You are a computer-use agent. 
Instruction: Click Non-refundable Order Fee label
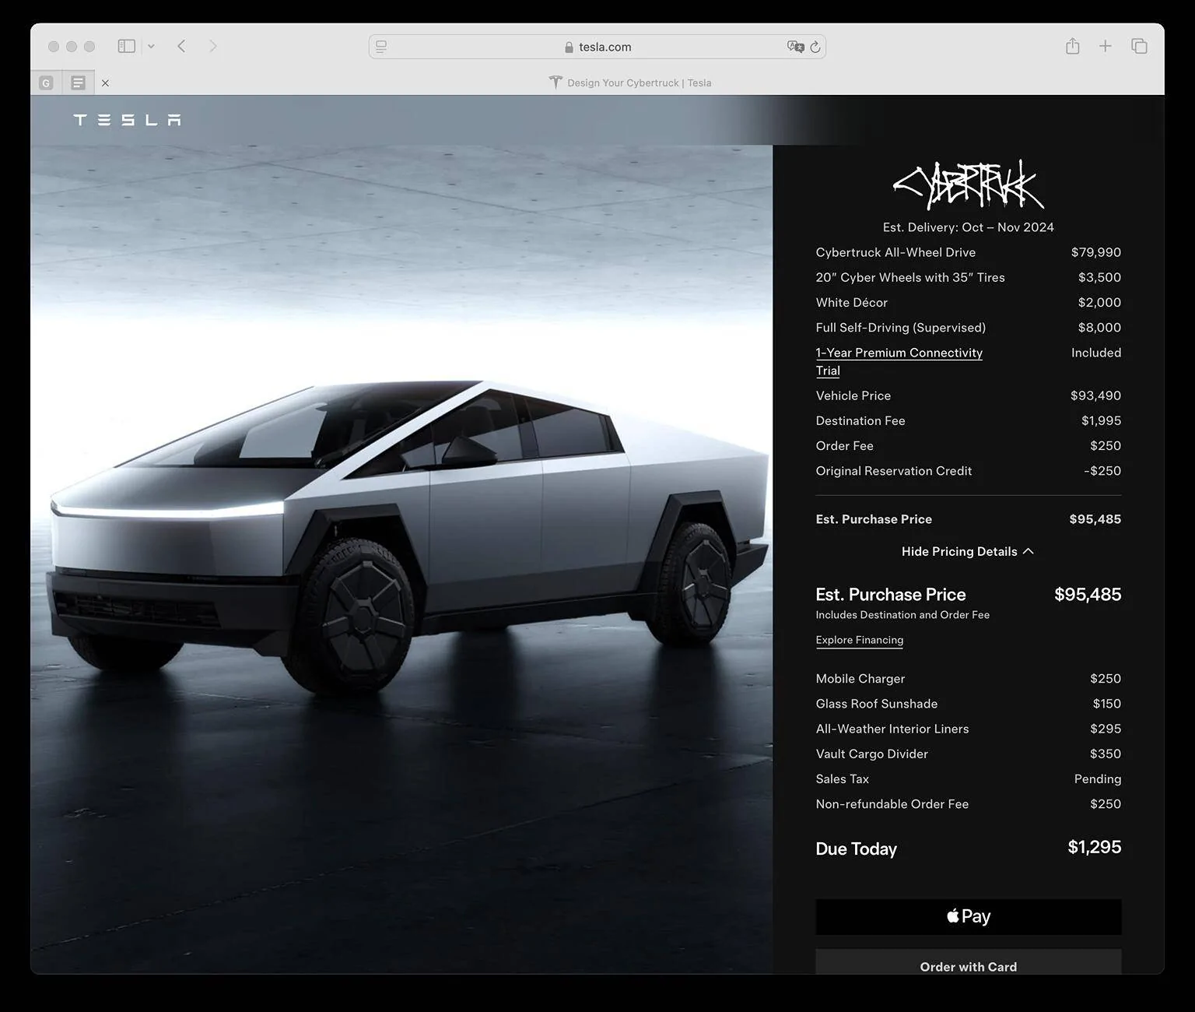892,804
